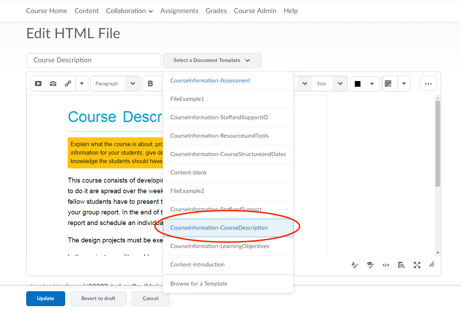Click the insert table grid icon
Viewport: 461px width, 310px height.
(388, 84)
